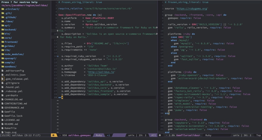This screenshot has width=262, height=140.
Task: Click the Gemfile file icon
Action: (2, 112)
